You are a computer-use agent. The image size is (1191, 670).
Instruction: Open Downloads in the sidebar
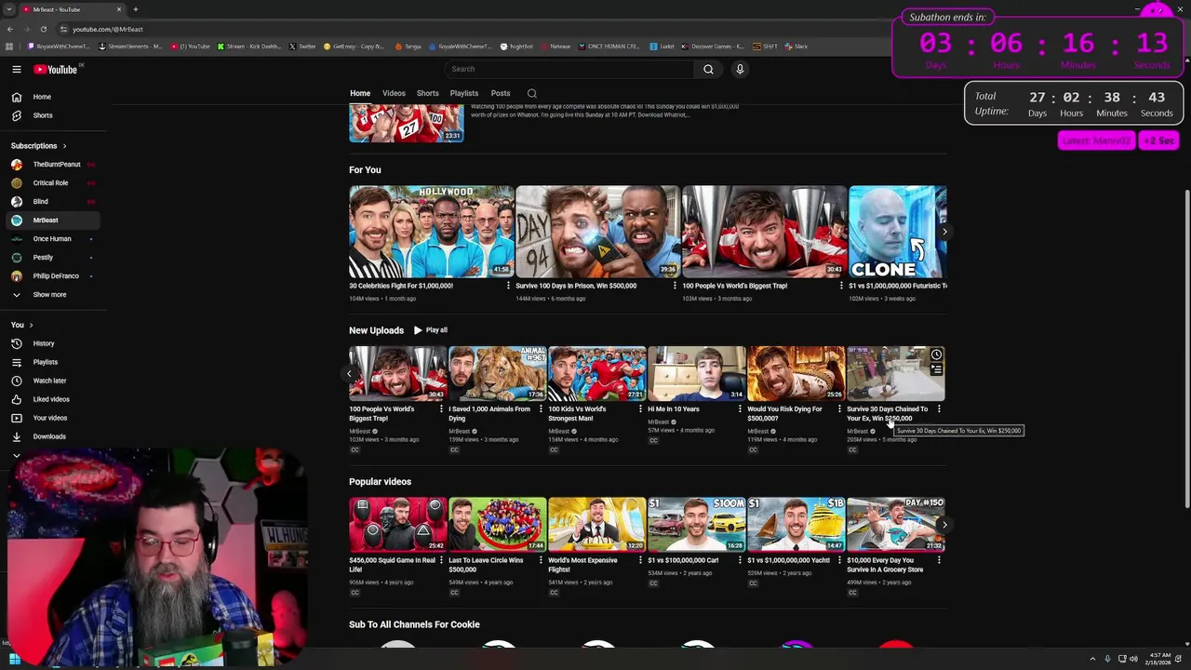click(x=55, y=436)
